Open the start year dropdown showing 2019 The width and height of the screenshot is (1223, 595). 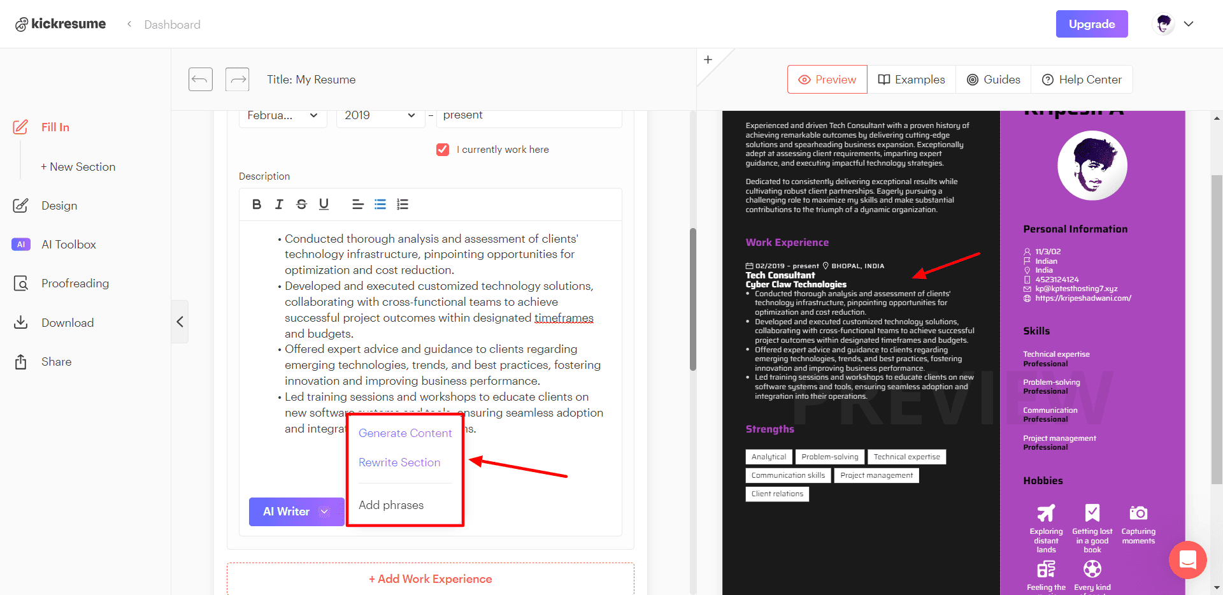click(x=380, y=115)
